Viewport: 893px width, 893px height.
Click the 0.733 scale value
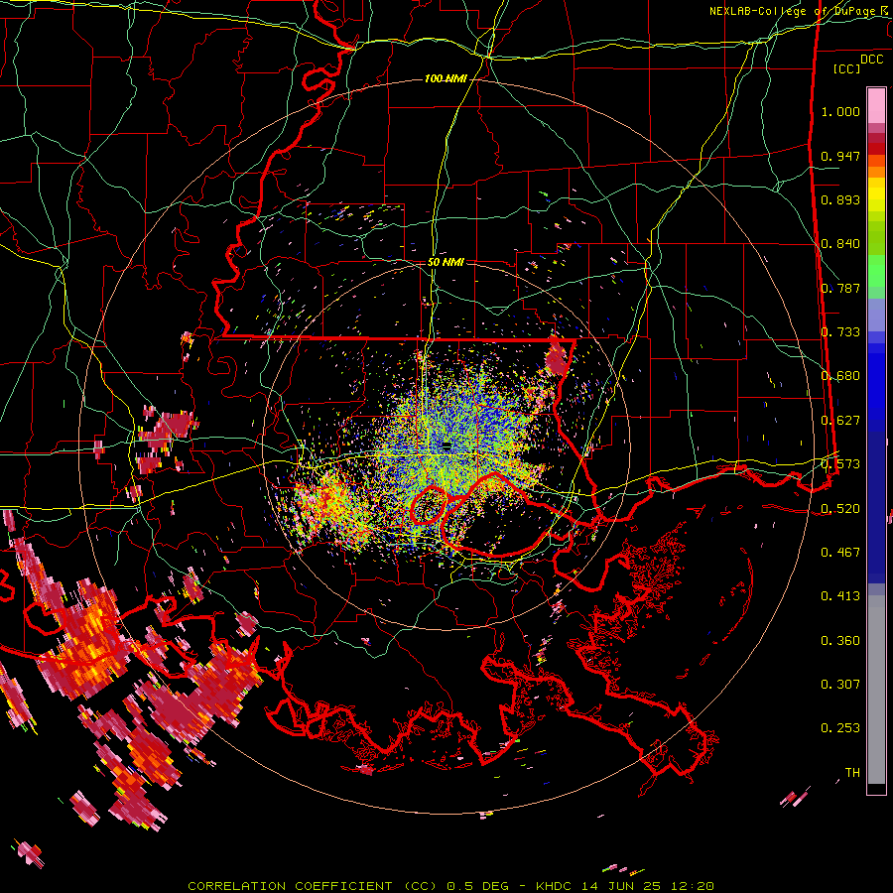click(x=840, y=332)
